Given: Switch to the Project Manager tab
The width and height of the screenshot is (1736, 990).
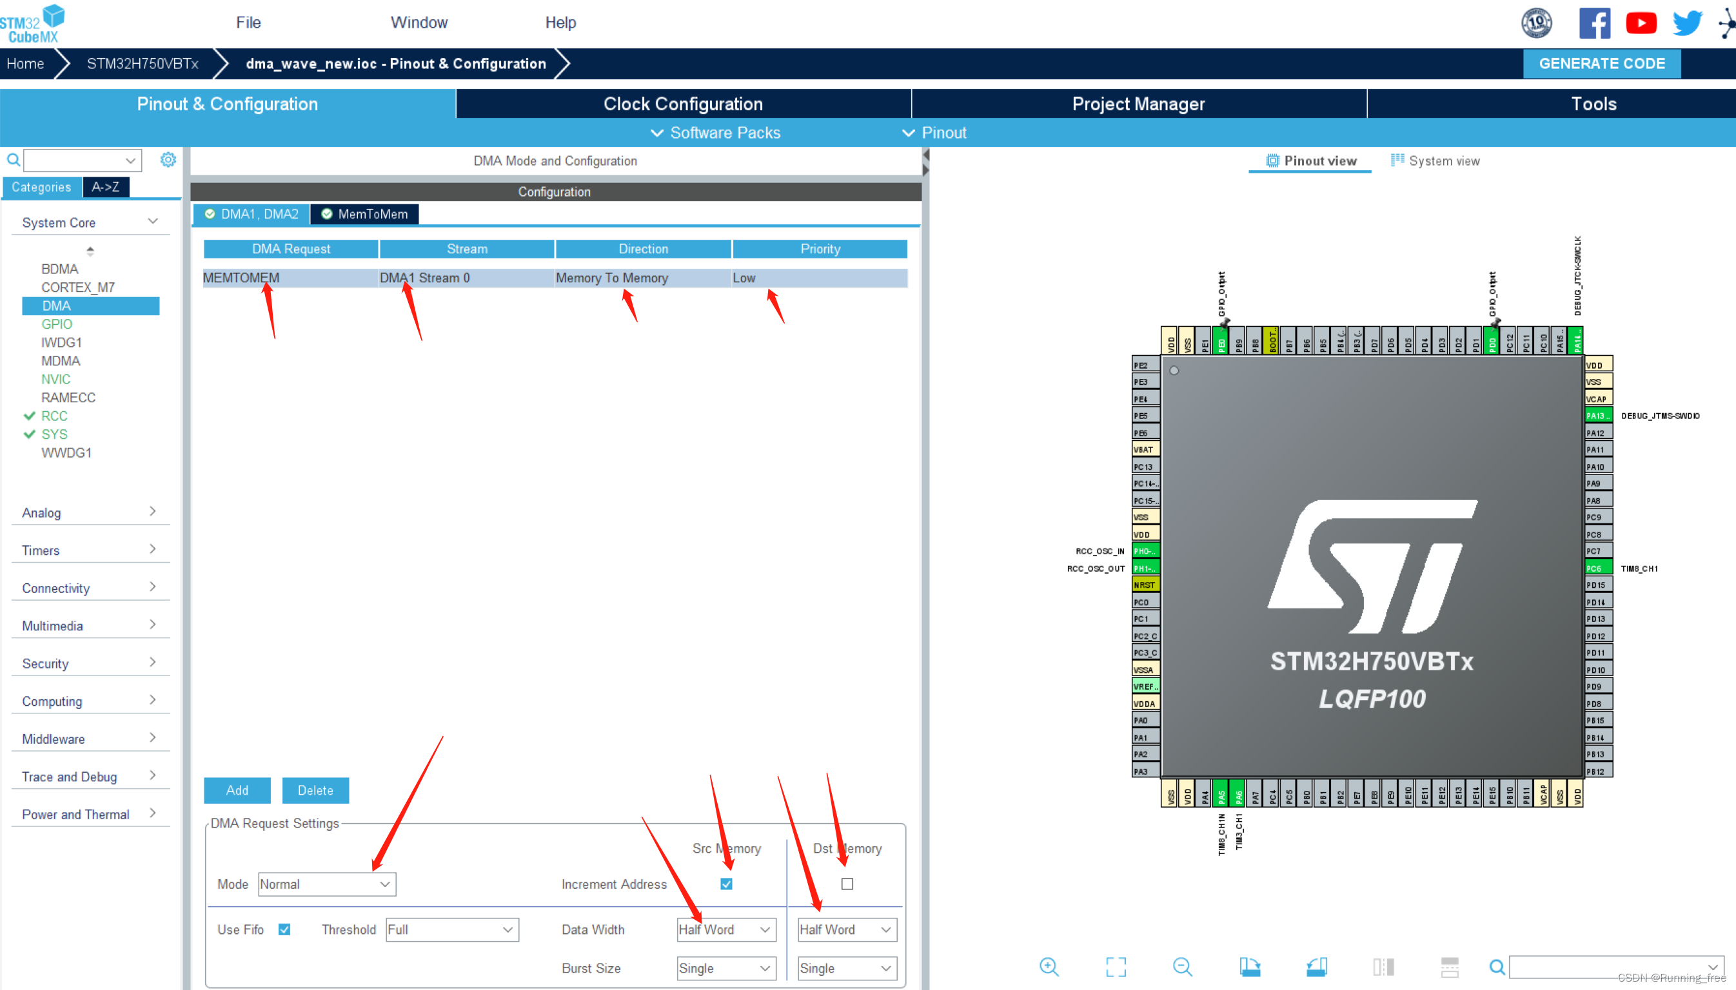Looking at the screenshot, I should click(1139, 103).
